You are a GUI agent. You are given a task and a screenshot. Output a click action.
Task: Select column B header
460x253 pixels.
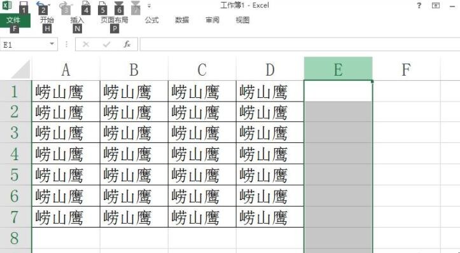(x=134, y=69)
